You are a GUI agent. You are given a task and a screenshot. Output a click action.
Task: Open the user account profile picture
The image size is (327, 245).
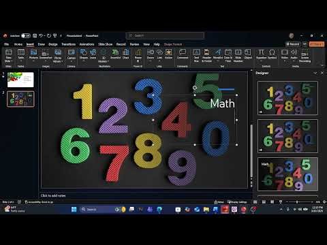(291, 35)
